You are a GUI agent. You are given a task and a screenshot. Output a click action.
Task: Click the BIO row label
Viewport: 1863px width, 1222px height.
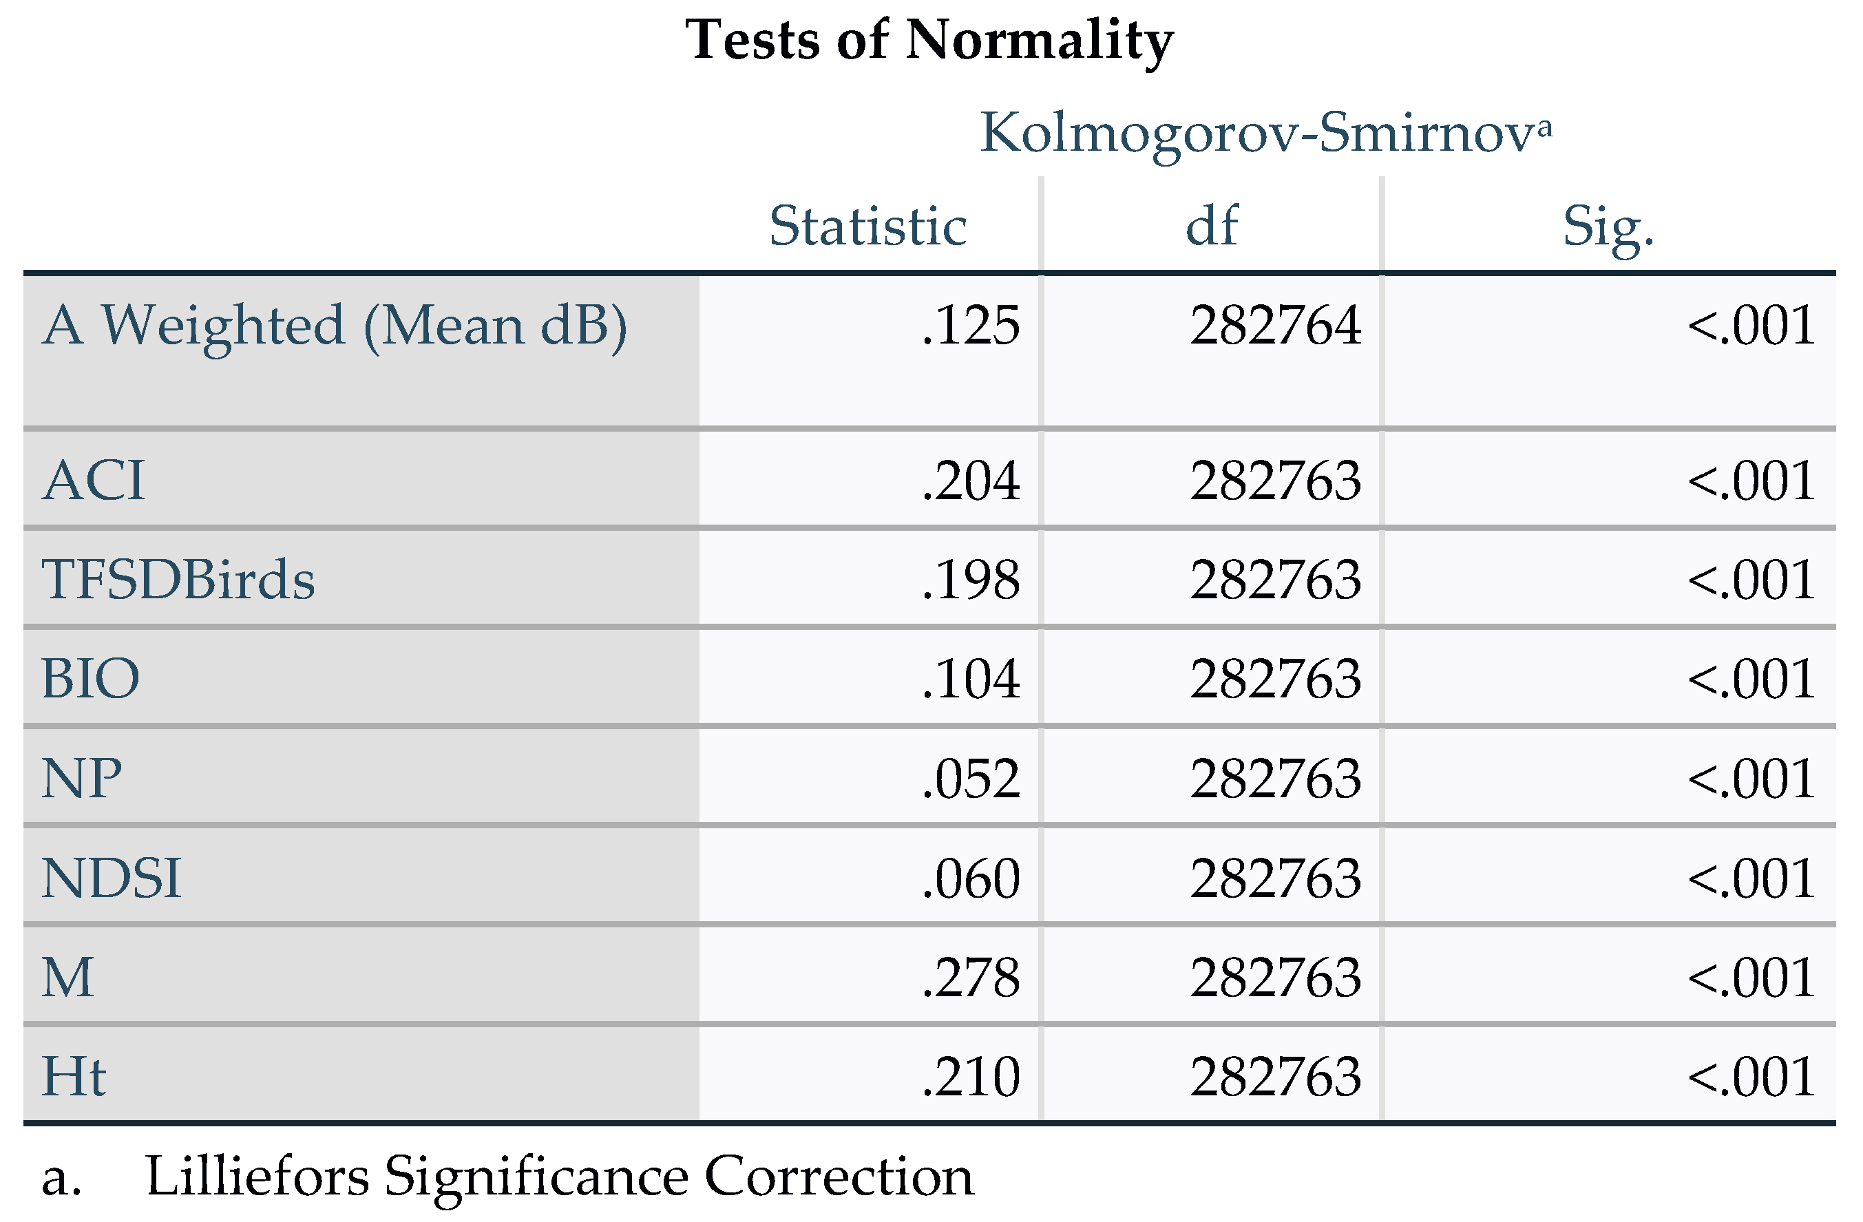[x=91, y=678]
